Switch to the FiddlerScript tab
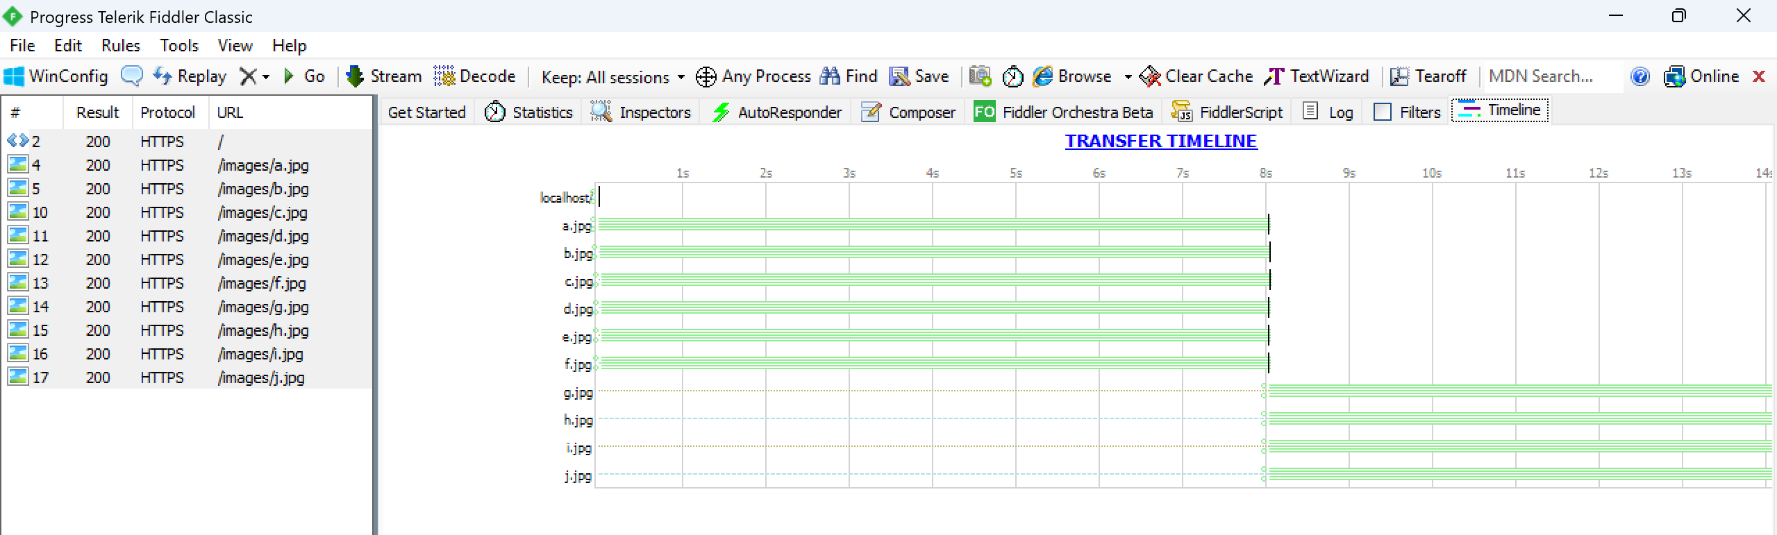 [x=1227, y=112]
